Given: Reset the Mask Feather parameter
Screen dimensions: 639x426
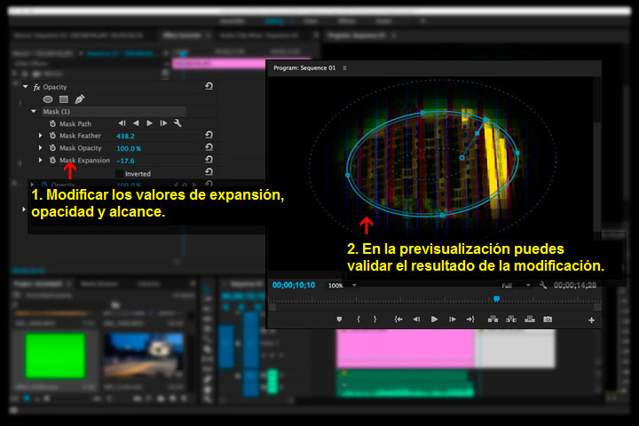Looking at the screenshot, I should tap(209, 135).
